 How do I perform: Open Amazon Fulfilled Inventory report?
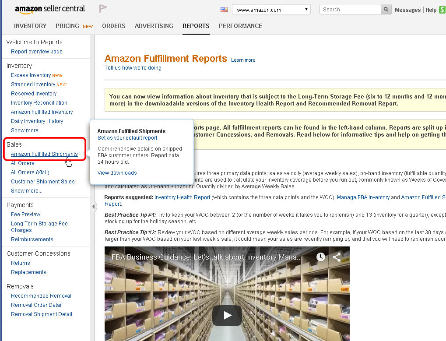coord(42,112)
